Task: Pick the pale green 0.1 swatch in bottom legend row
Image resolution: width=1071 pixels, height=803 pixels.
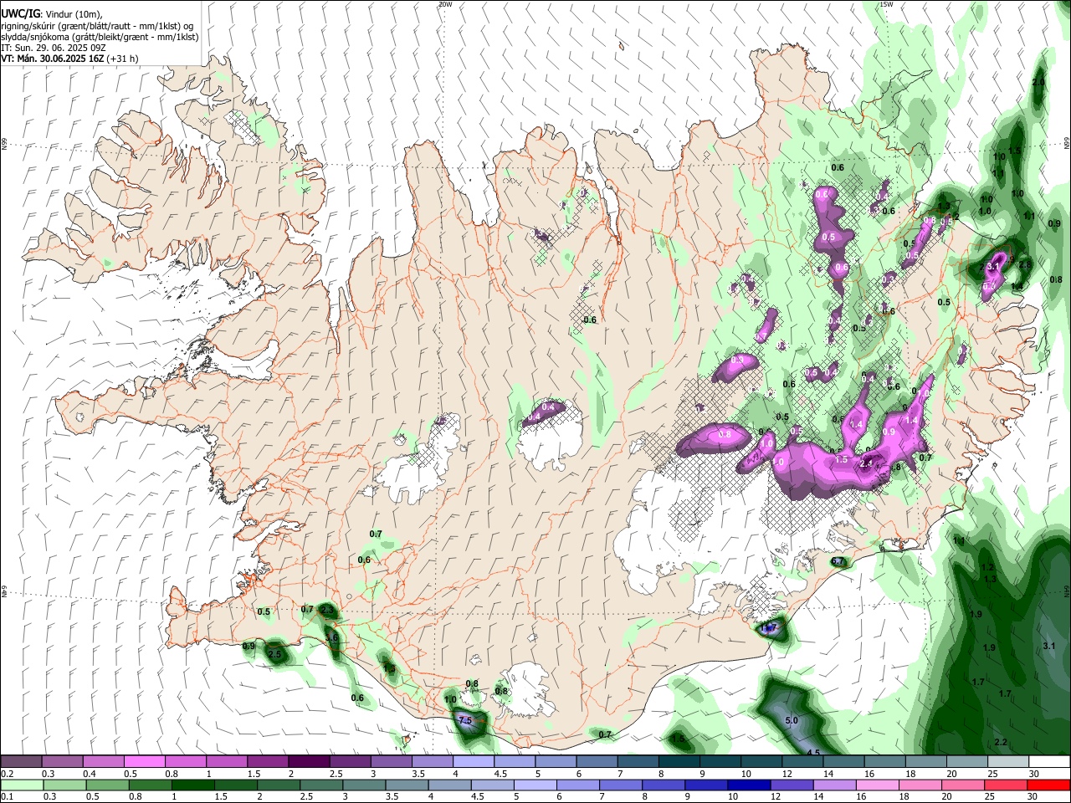Action: coord(21,785)
